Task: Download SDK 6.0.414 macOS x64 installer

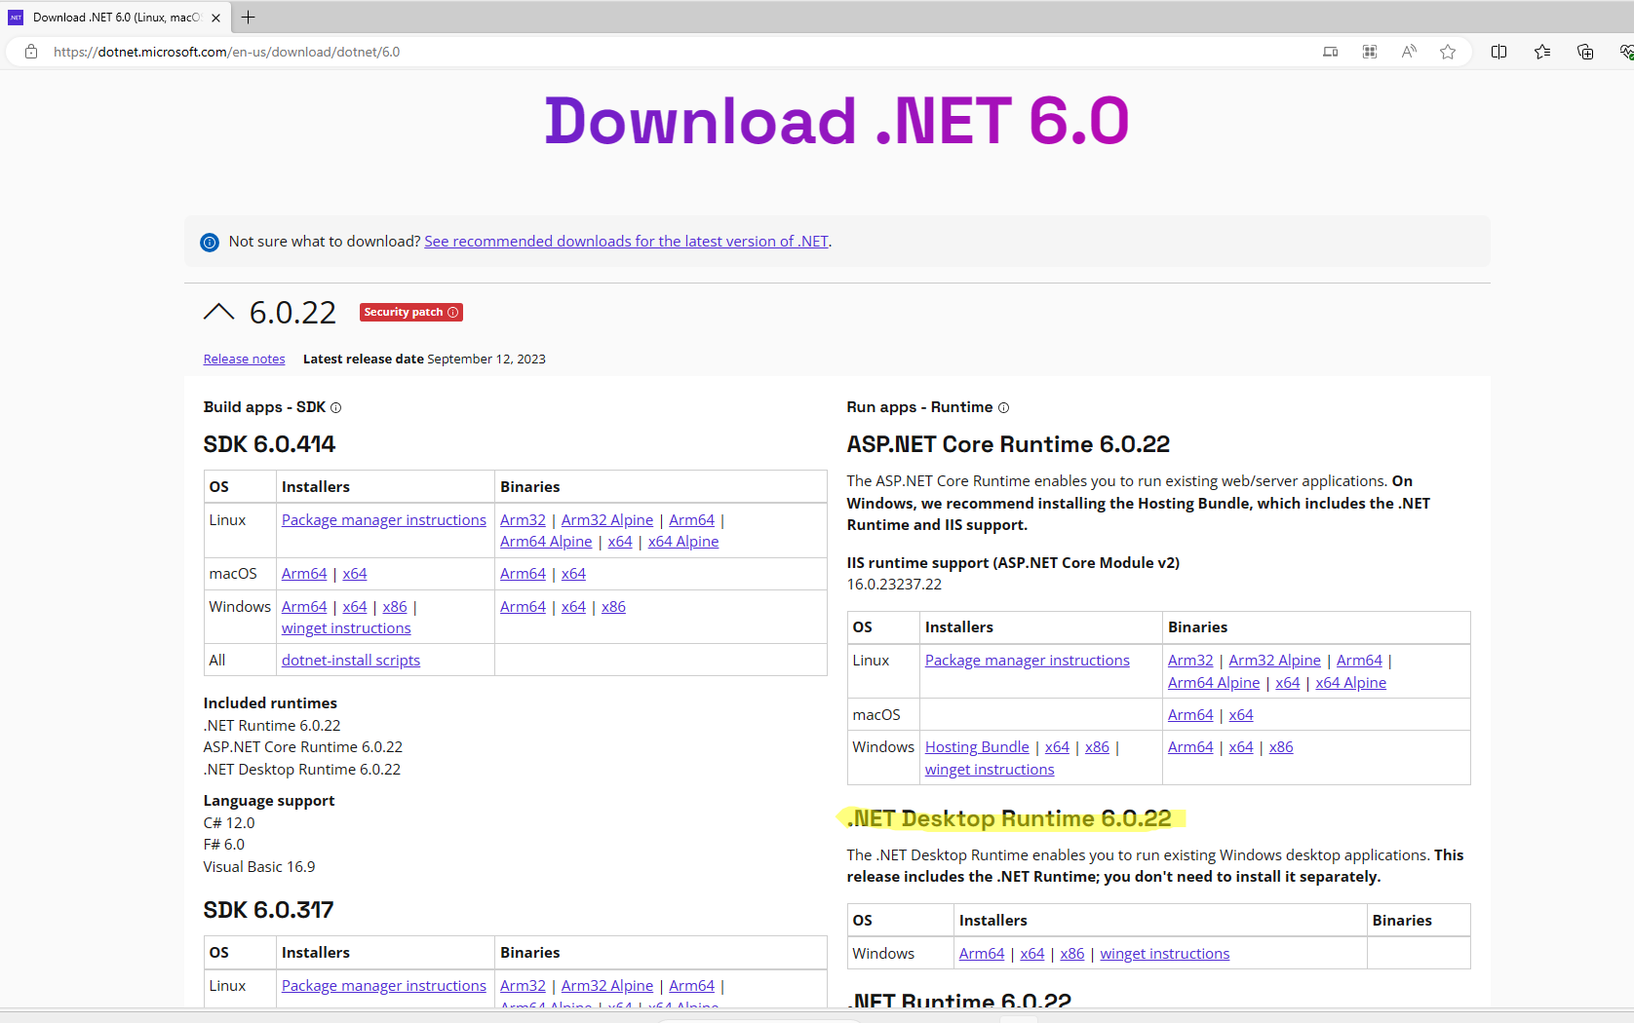Action: click(355, 574)
